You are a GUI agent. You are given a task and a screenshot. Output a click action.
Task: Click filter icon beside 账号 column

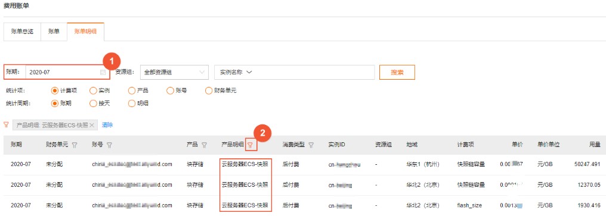click(109, 145)
